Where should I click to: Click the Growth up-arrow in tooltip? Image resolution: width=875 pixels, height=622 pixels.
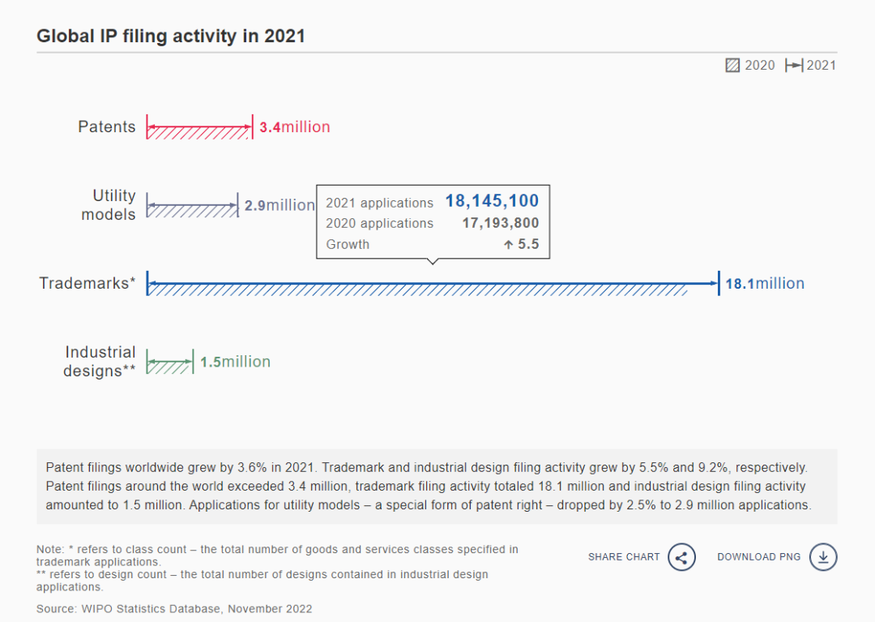pyautogui.click(x=508, y=245)
